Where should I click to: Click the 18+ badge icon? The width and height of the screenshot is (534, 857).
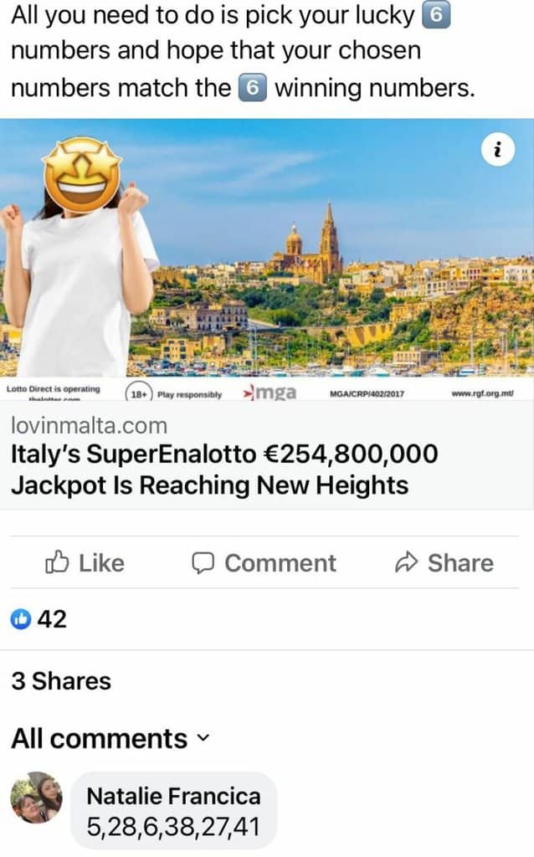point(139,394)
